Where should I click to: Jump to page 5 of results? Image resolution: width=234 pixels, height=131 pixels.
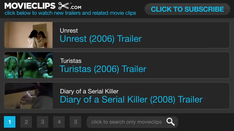tap(76, 122)
